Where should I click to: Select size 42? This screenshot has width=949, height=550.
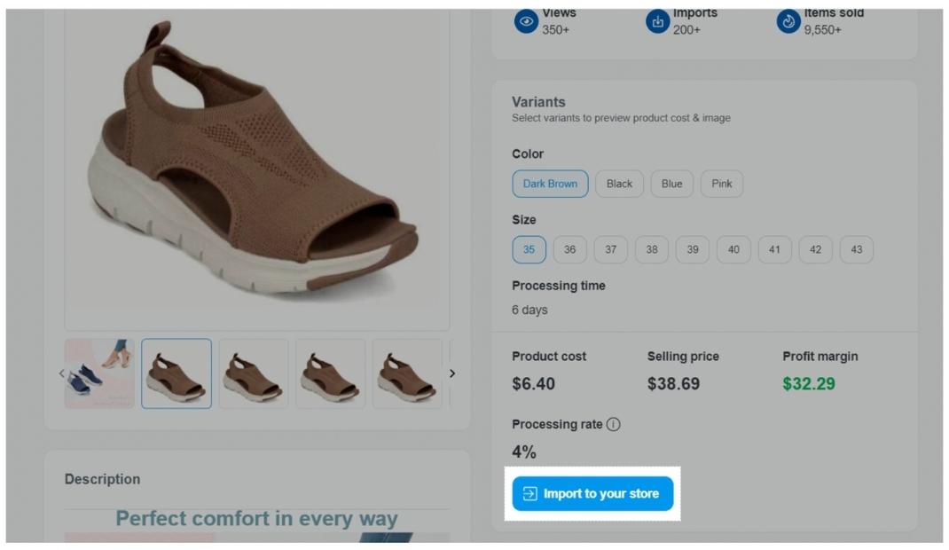pyautogui.click(x=815, y=250)
